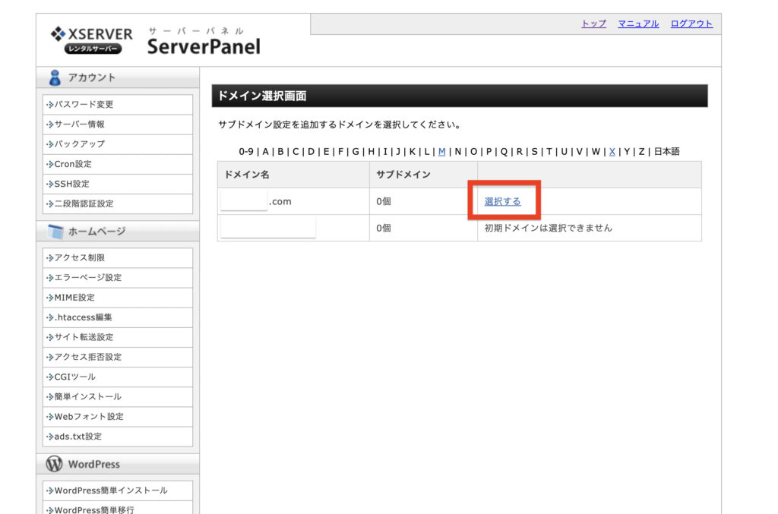Open the トップ link
This screenshot has width=778, height=514.
pyautogui.click(x=593, y=24)
